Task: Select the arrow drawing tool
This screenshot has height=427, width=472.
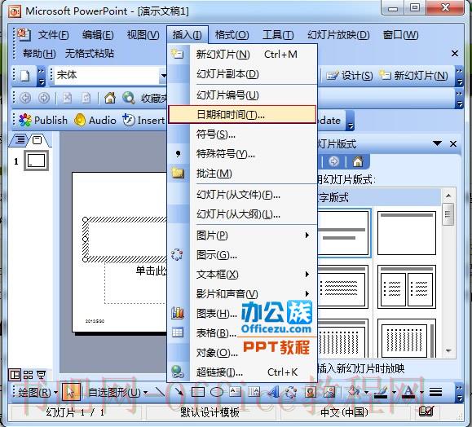Action: 179,391
